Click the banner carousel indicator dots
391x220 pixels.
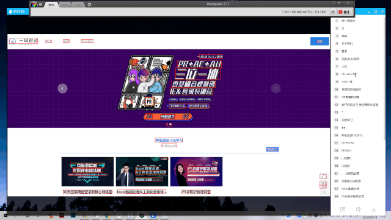169,125
